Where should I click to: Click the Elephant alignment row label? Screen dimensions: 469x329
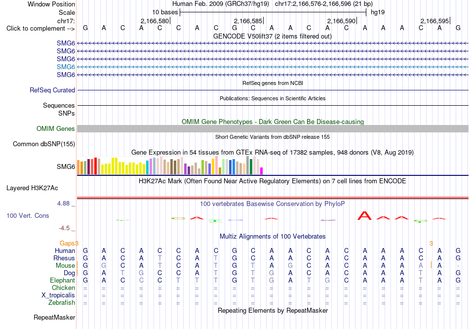[62, 281]
